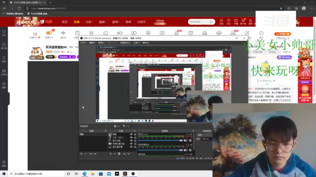Move source up with up arrow
The image size is (316, 177).
click(x=124, y=154)
